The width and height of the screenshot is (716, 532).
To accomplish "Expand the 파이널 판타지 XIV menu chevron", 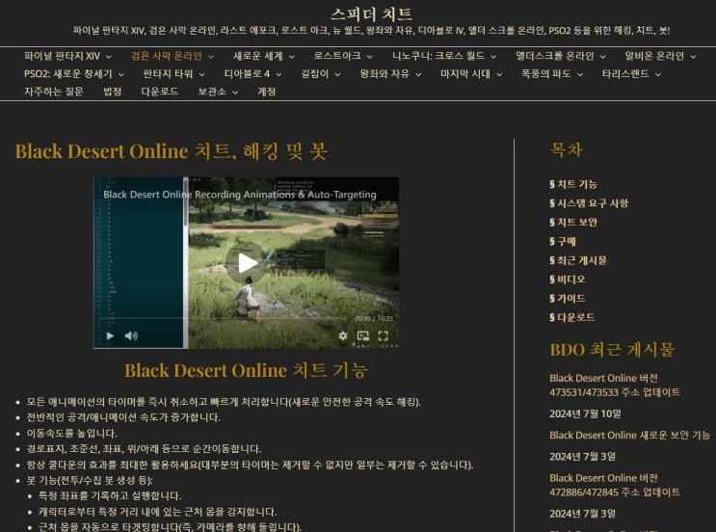I will pos(109,57).
